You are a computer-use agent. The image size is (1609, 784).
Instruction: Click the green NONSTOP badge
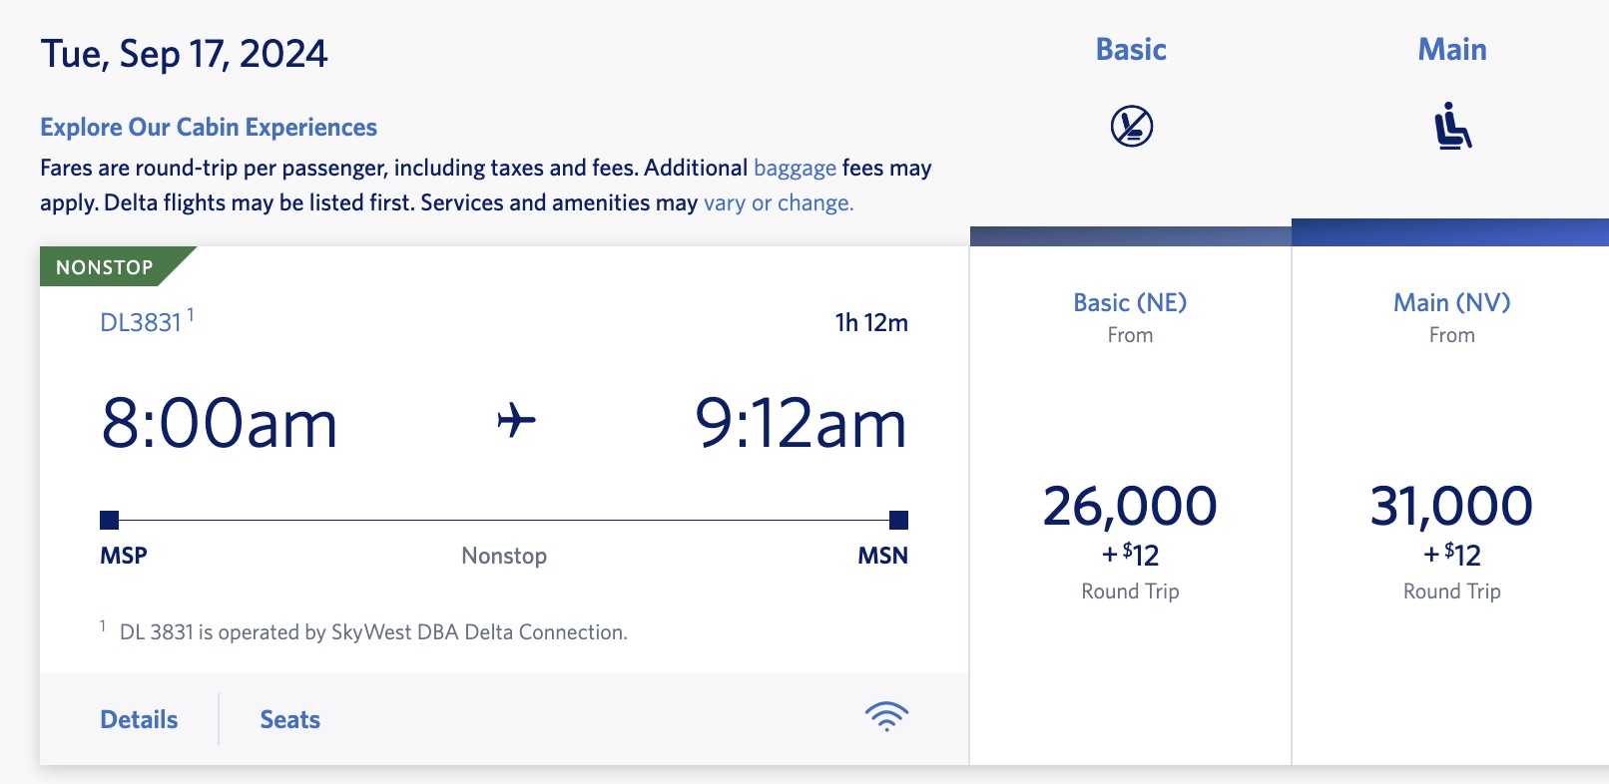click(x=105, y=266)
